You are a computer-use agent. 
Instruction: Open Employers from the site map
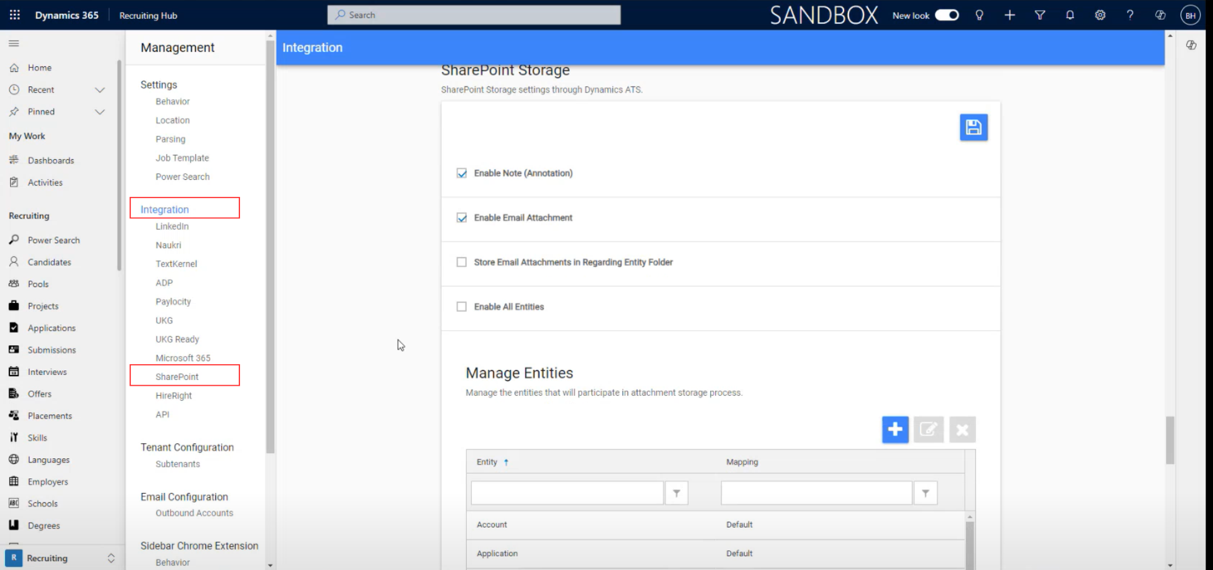click(x=47, y=482)
